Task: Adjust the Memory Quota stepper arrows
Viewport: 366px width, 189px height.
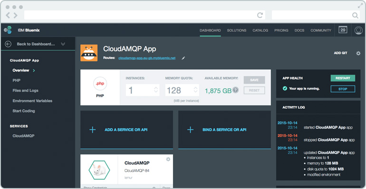Action: point(196,90)
